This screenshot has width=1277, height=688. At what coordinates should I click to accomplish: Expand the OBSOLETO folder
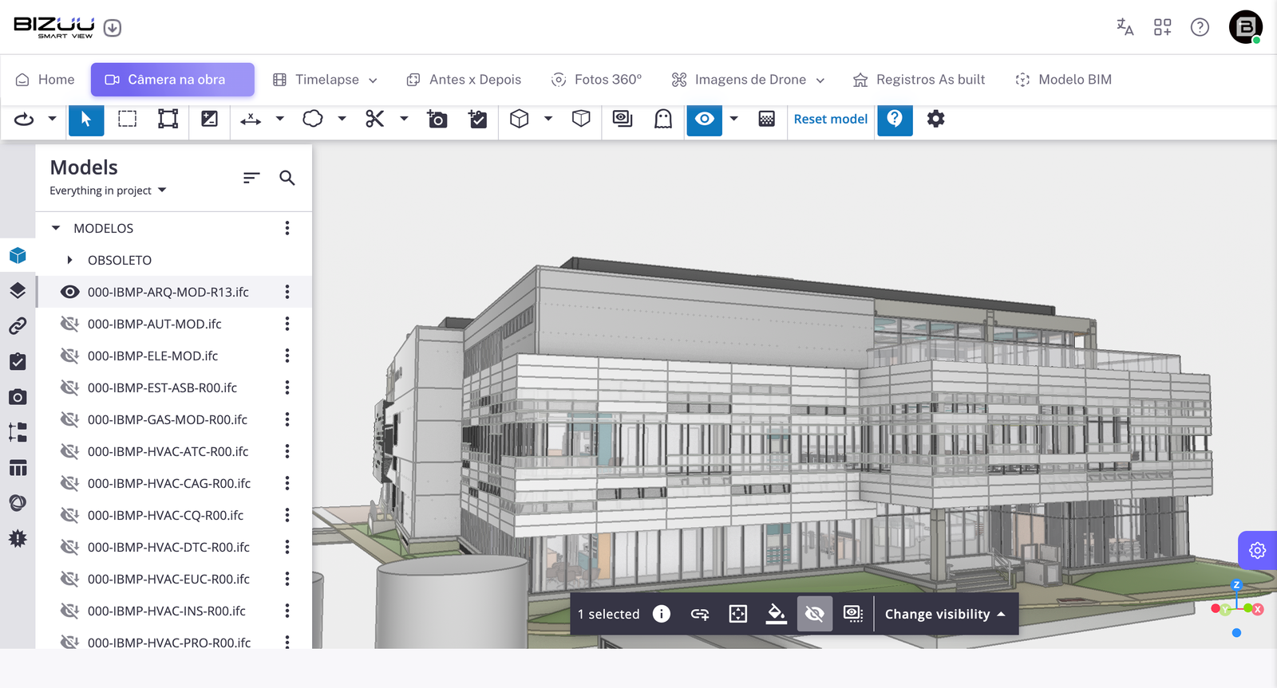(70, 260)
